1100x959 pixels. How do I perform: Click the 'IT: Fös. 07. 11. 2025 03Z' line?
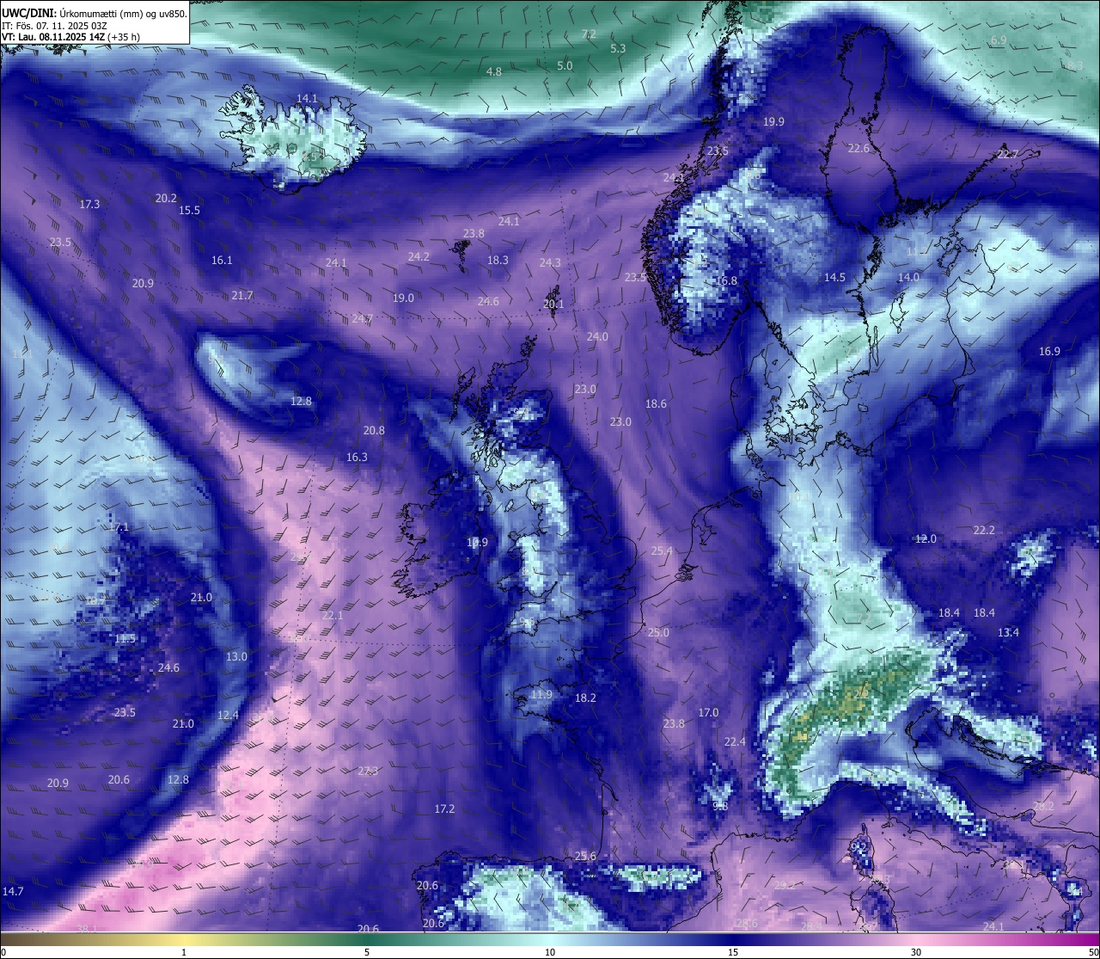pyautogui.click(x=55, y=26)
